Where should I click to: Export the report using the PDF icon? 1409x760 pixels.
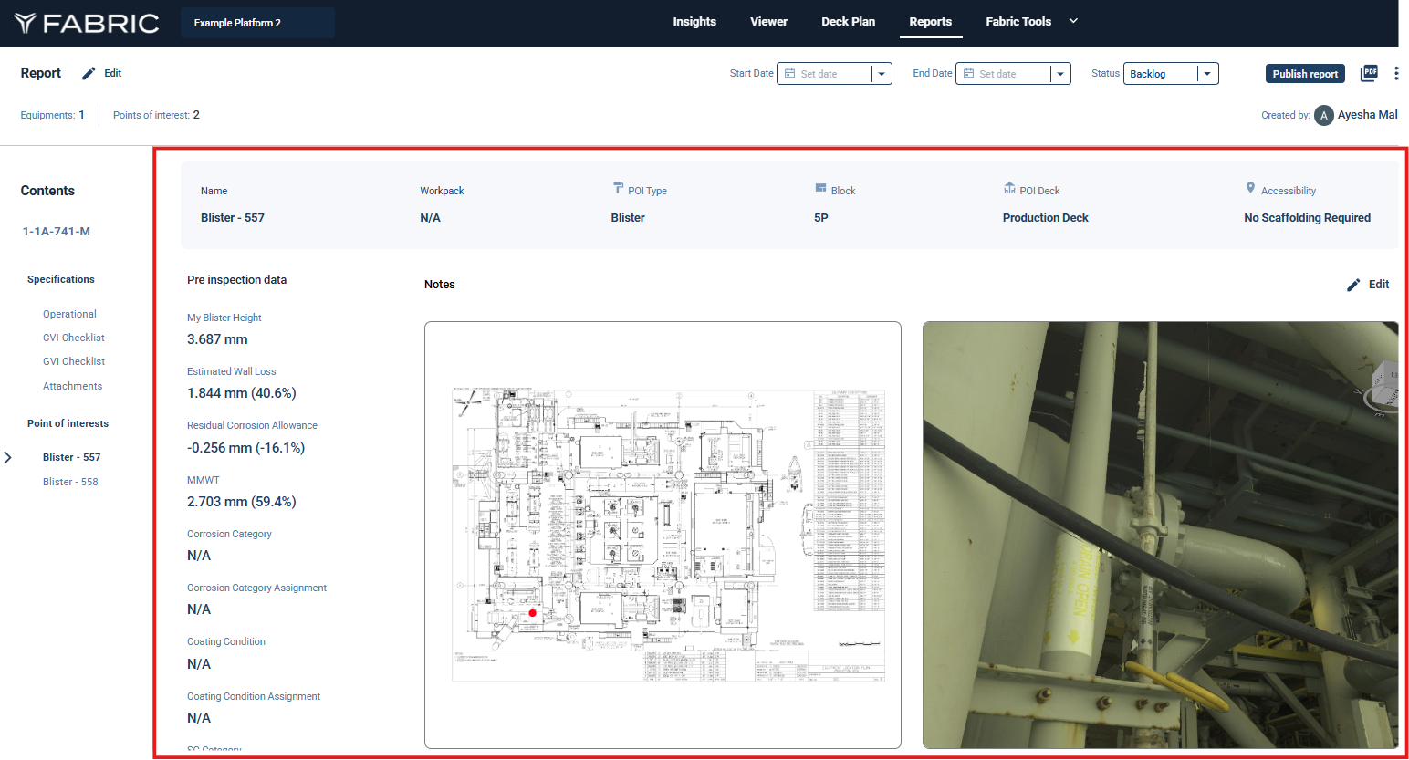click(1369, 74)
